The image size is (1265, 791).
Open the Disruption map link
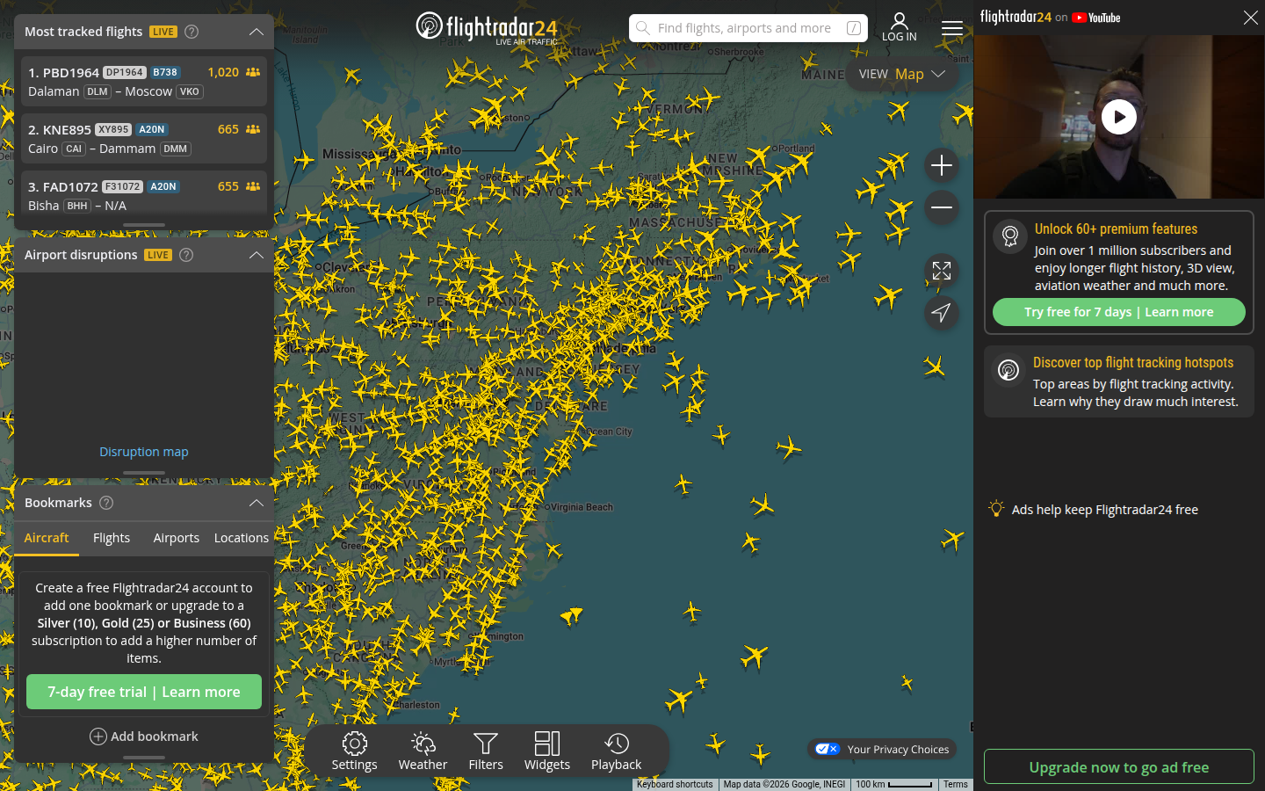[144, 452]
